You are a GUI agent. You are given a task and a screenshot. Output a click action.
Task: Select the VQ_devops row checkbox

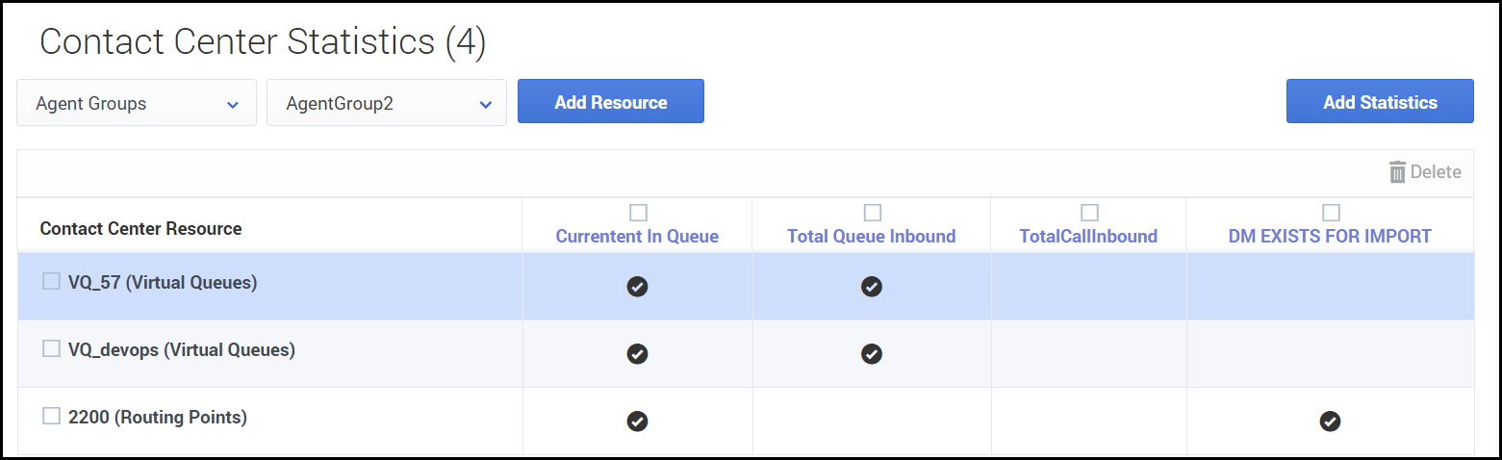pyautogui.click(x=51, y=348)
